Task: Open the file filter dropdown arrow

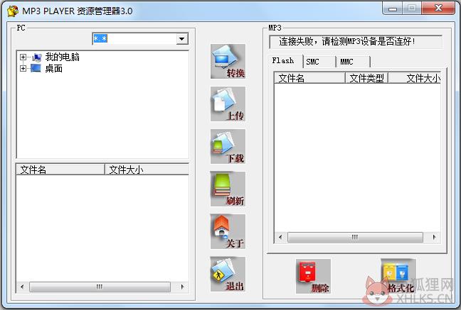Action: click(x=182, y=39)
